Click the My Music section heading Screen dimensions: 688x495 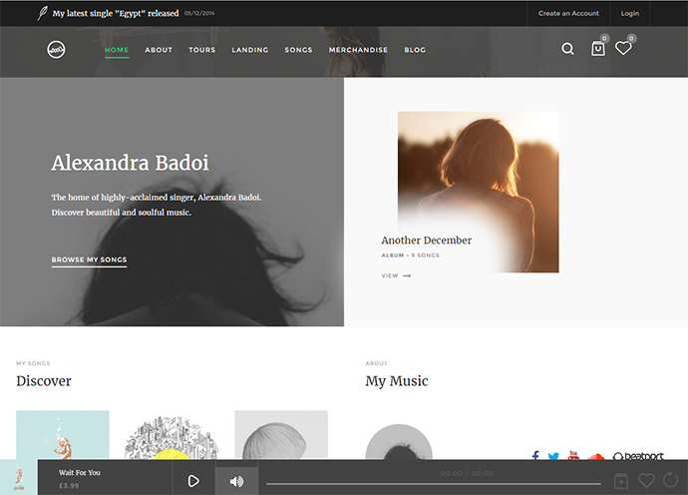pyautogui.click(x=397, y=381)
